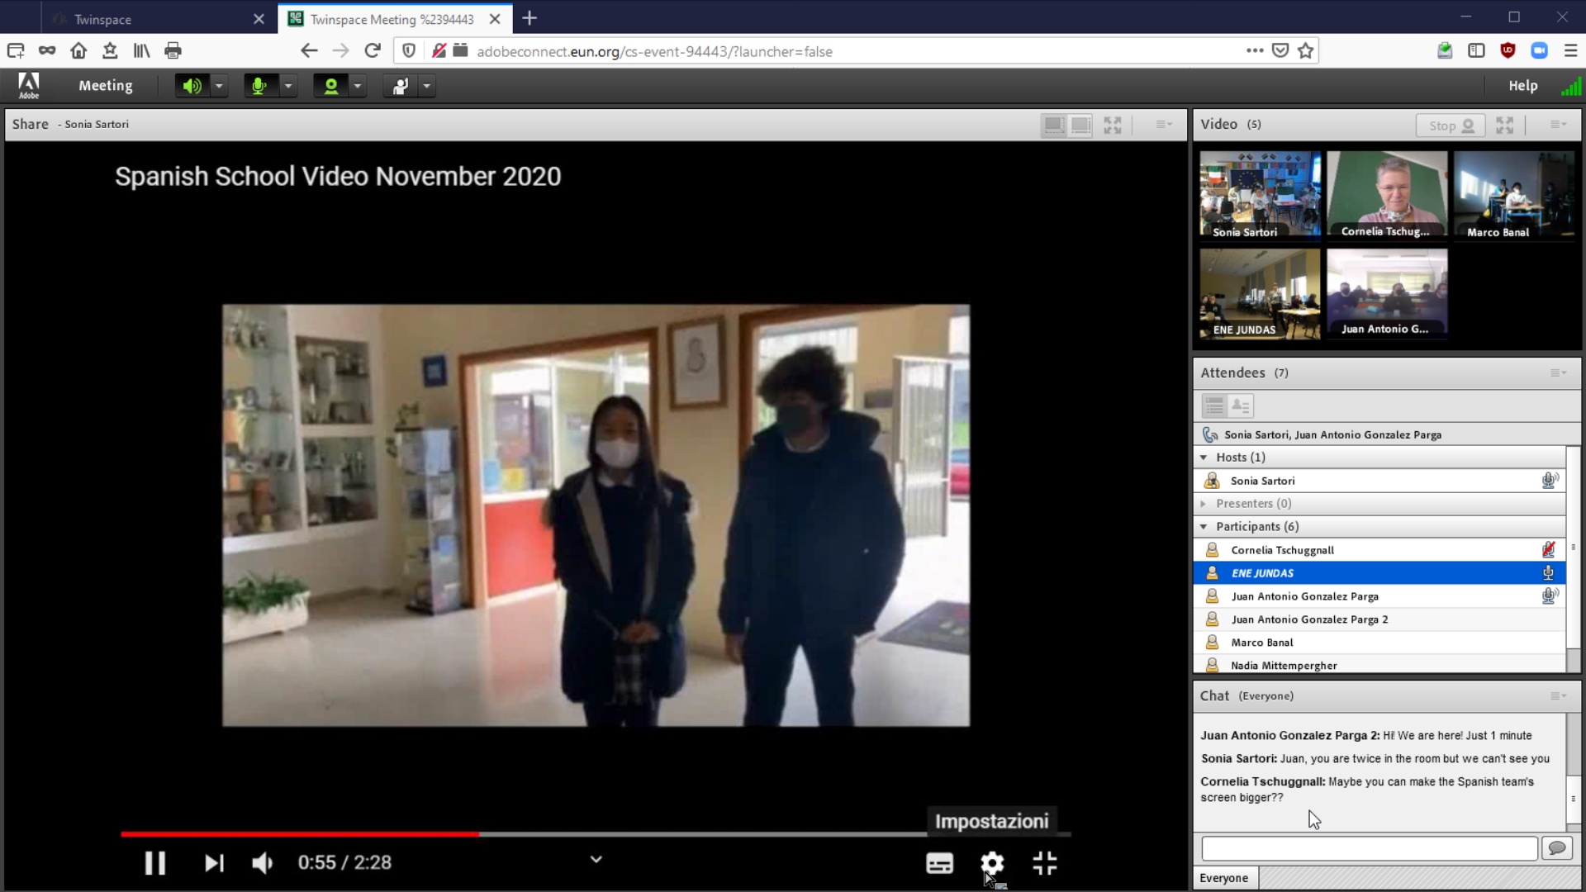Click the Stop webcam button
Viewport: 1586px width, 892px height.
pyautogui.click(x=1451, y=126)
